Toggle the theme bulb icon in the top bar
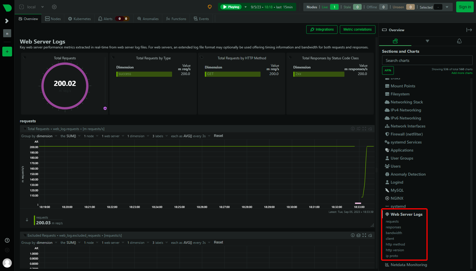476x271 pixels. click(210, 7)
